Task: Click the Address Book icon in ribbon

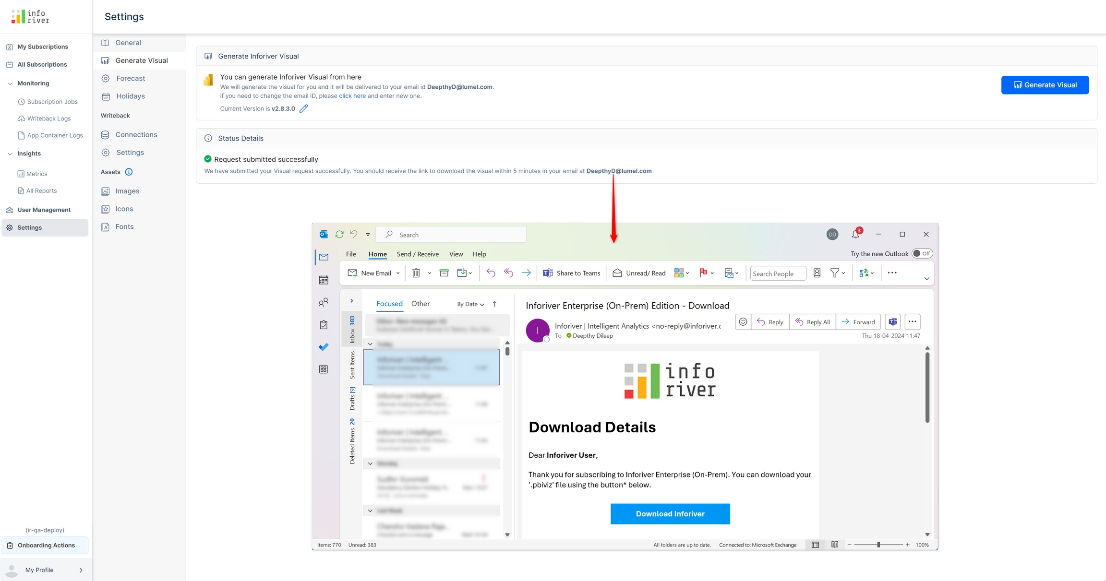Action: click(x=817, y=273)
